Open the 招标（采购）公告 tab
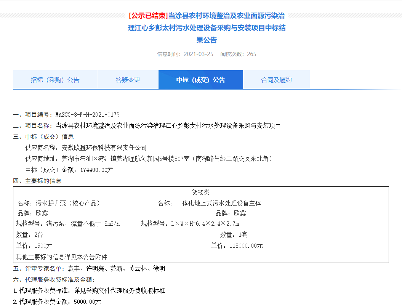402x308 pixels. [55, 80]
